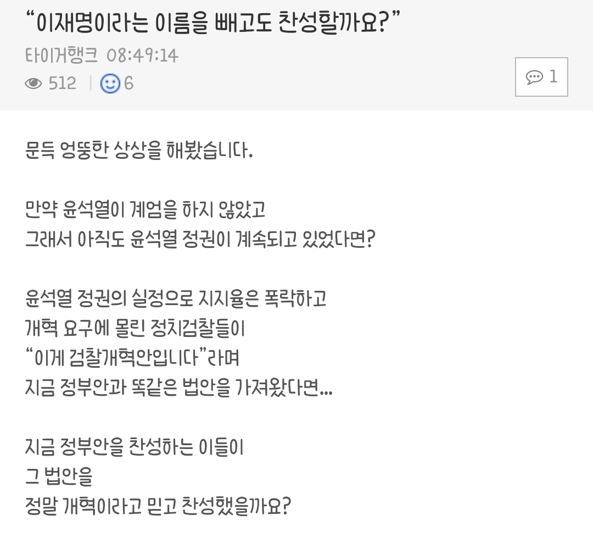Click the vertical divider beside the view count
Viewport: 593px width, 537px height.
coord(91,84)
